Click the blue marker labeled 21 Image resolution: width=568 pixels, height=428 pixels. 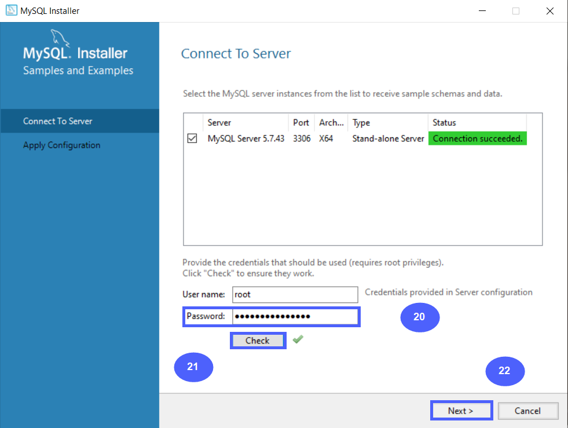tap(193, 367)
